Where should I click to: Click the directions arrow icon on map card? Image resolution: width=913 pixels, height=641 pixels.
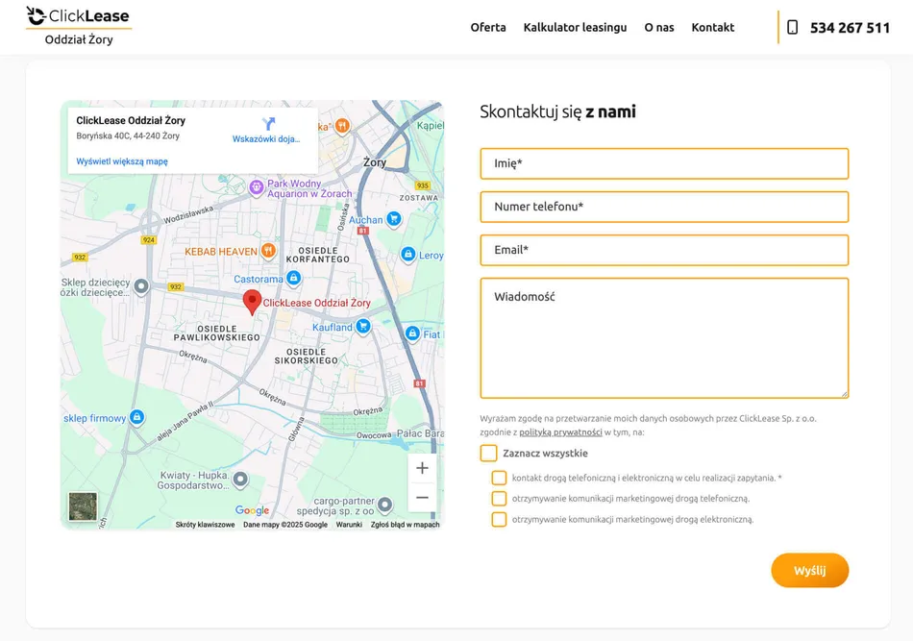268,124
